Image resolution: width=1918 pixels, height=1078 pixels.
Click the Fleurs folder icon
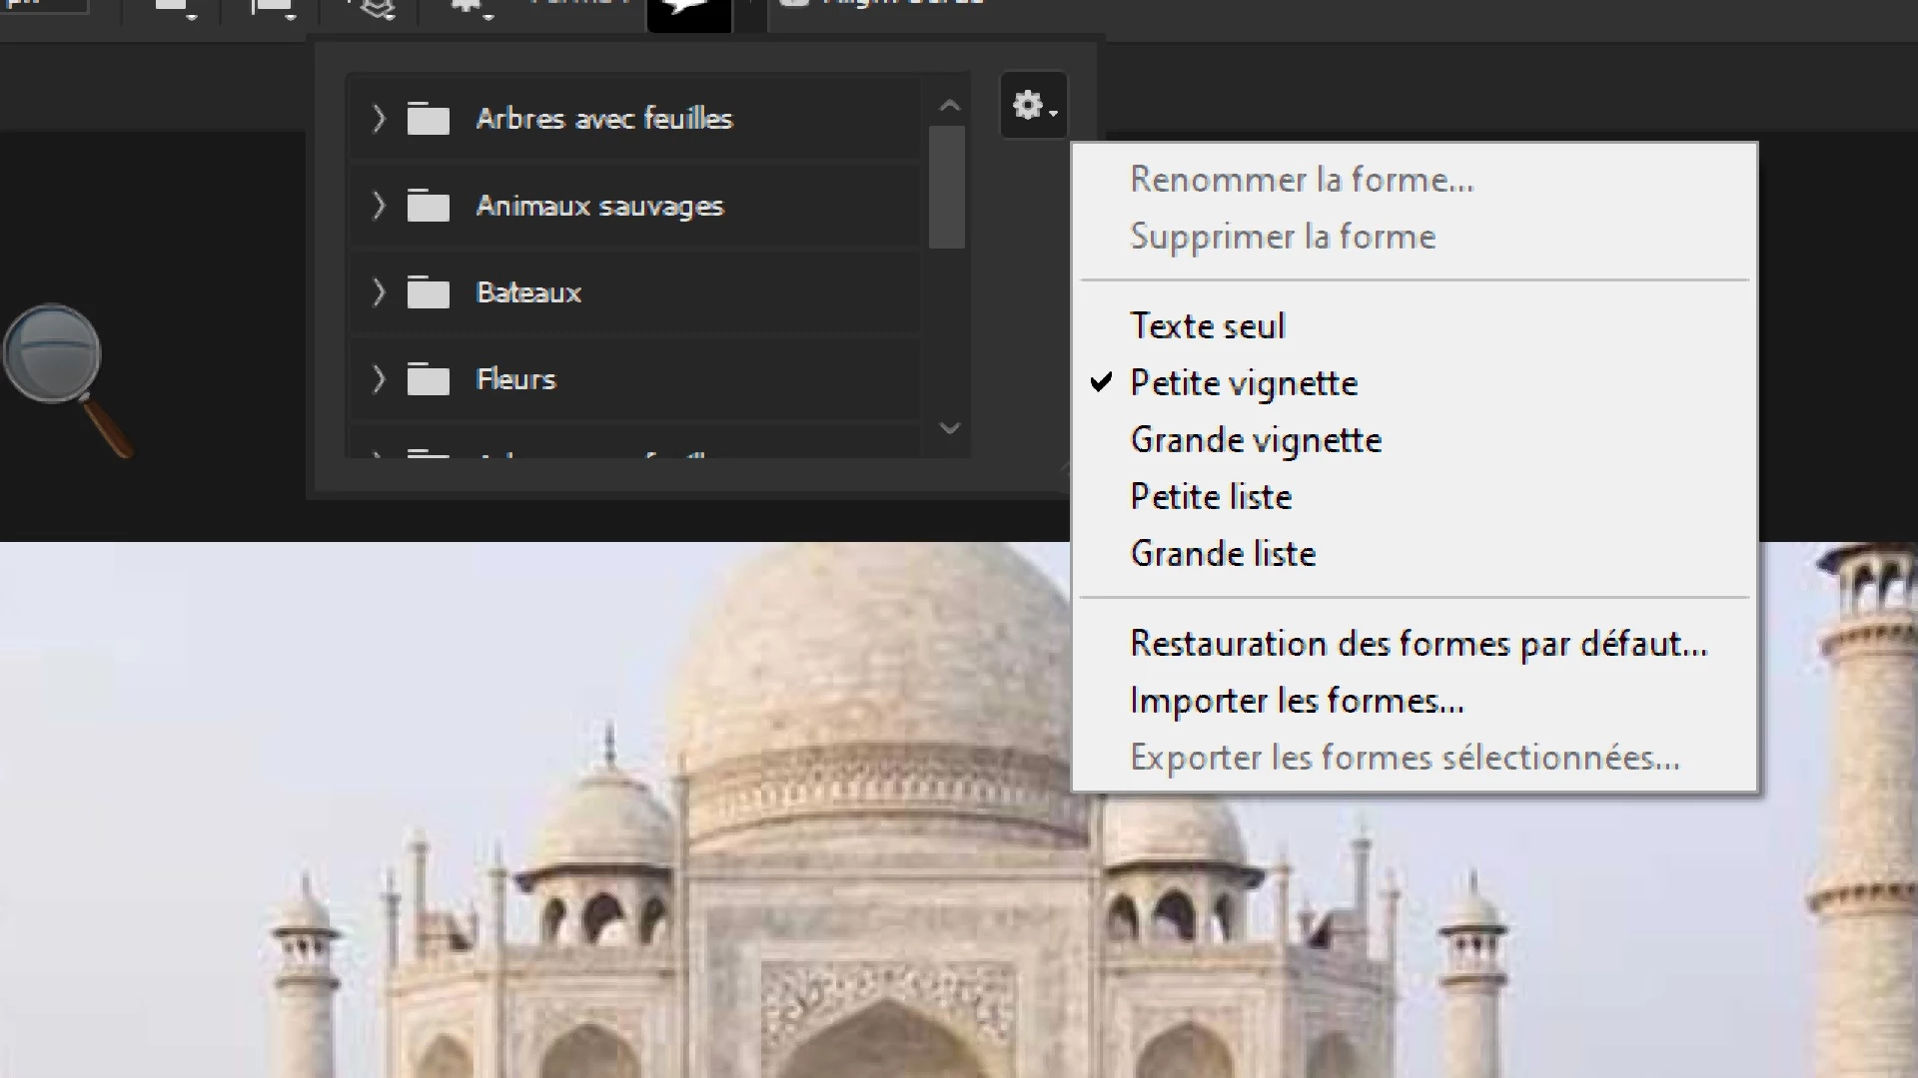pyautogui.click(x=429, y=380)
